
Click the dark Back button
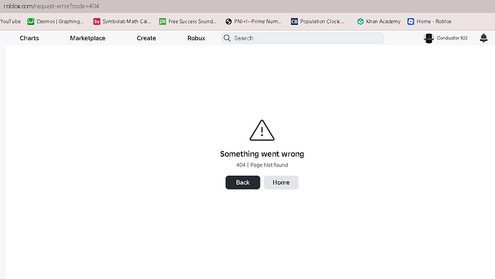242,182
